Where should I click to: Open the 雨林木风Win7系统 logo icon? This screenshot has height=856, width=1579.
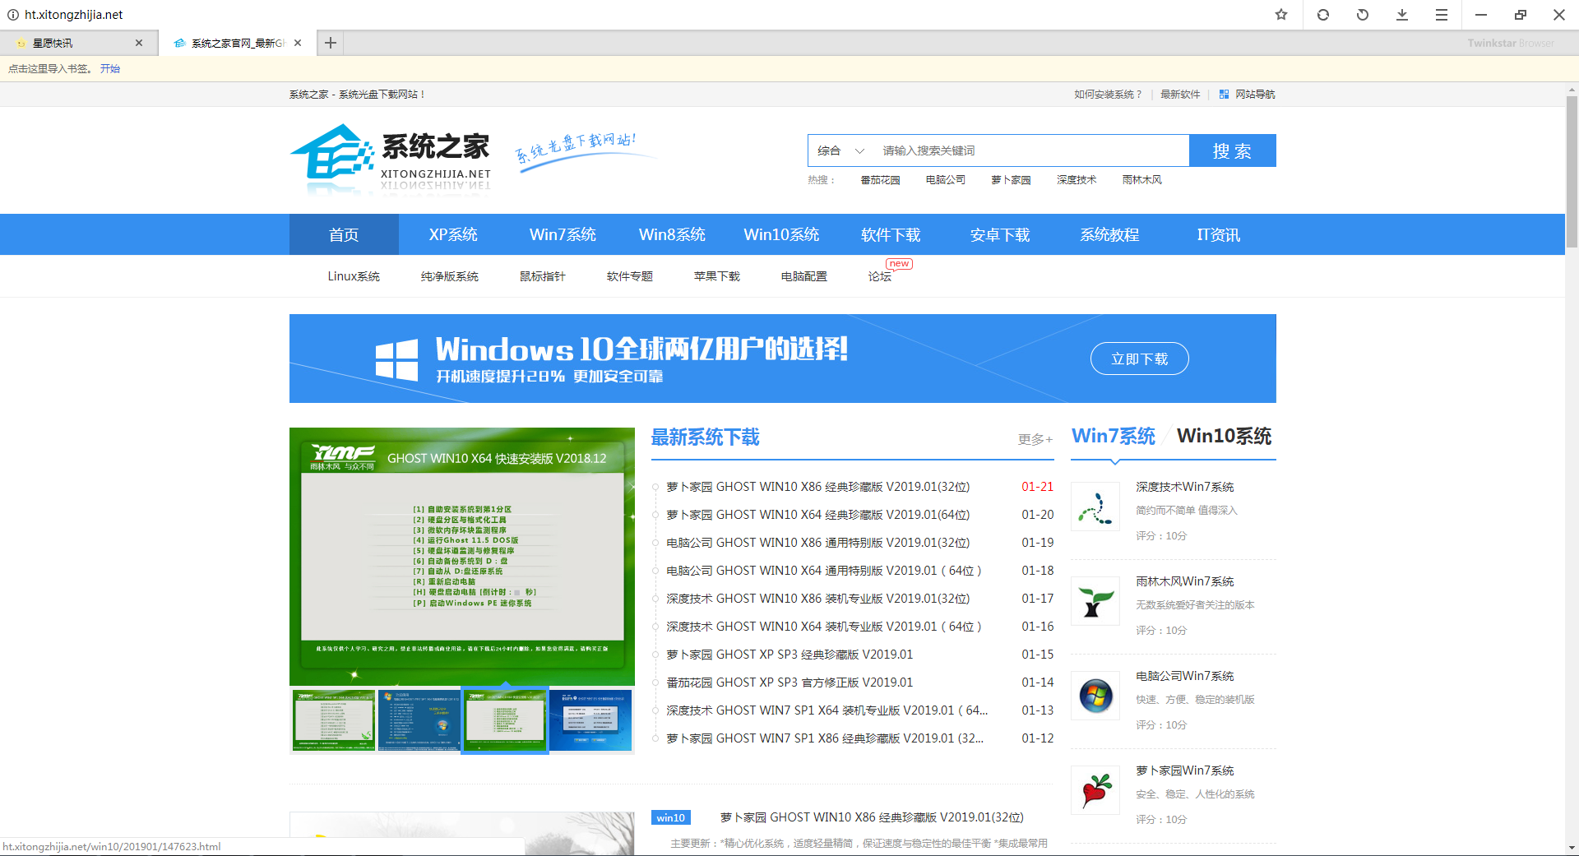[1095, 601]
